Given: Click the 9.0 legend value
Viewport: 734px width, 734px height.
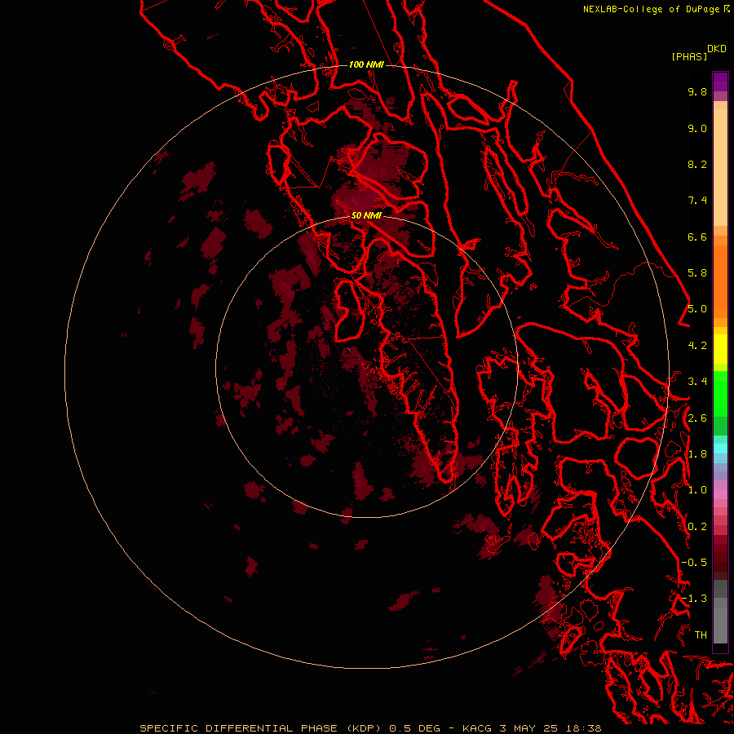Looking at the screenshot, I should coord(697,128).
